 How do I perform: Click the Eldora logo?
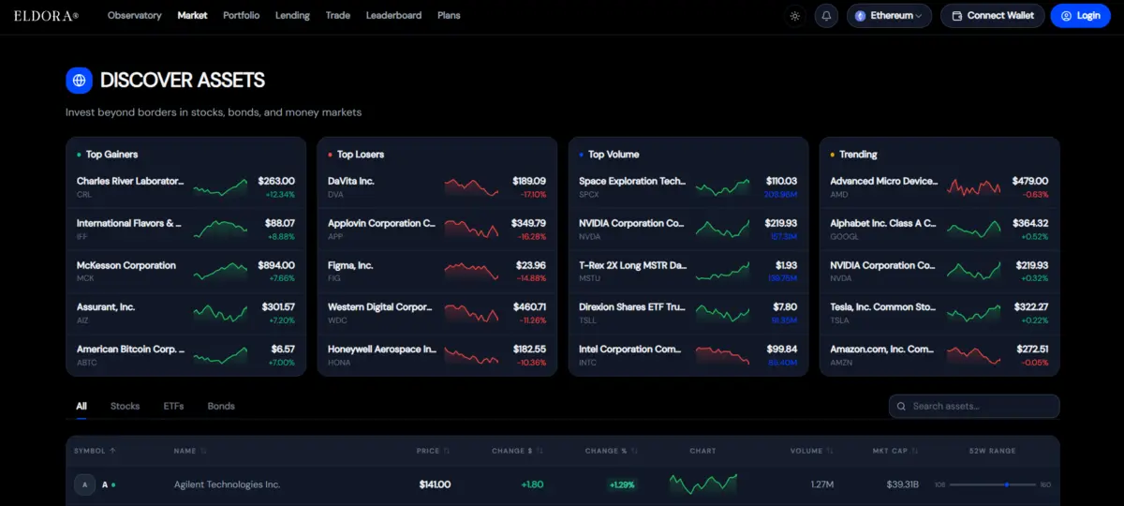click(47, 16)
